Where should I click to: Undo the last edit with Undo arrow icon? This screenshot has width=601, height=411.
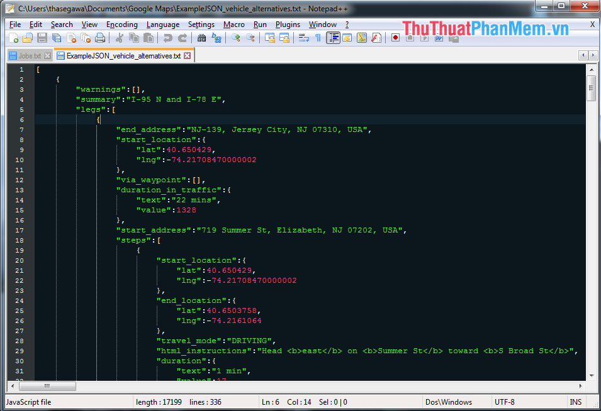click(169, 38)
